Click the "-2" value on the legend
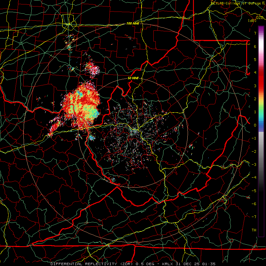Screen dimensions: 266x266 (254, 152)
